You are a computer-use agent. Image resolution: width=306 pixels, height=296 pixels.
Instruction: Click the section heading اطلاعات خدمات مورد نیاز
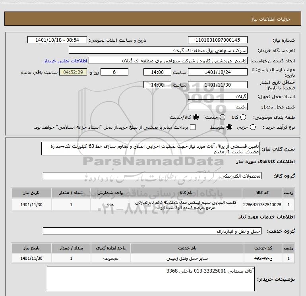(266, 217)
